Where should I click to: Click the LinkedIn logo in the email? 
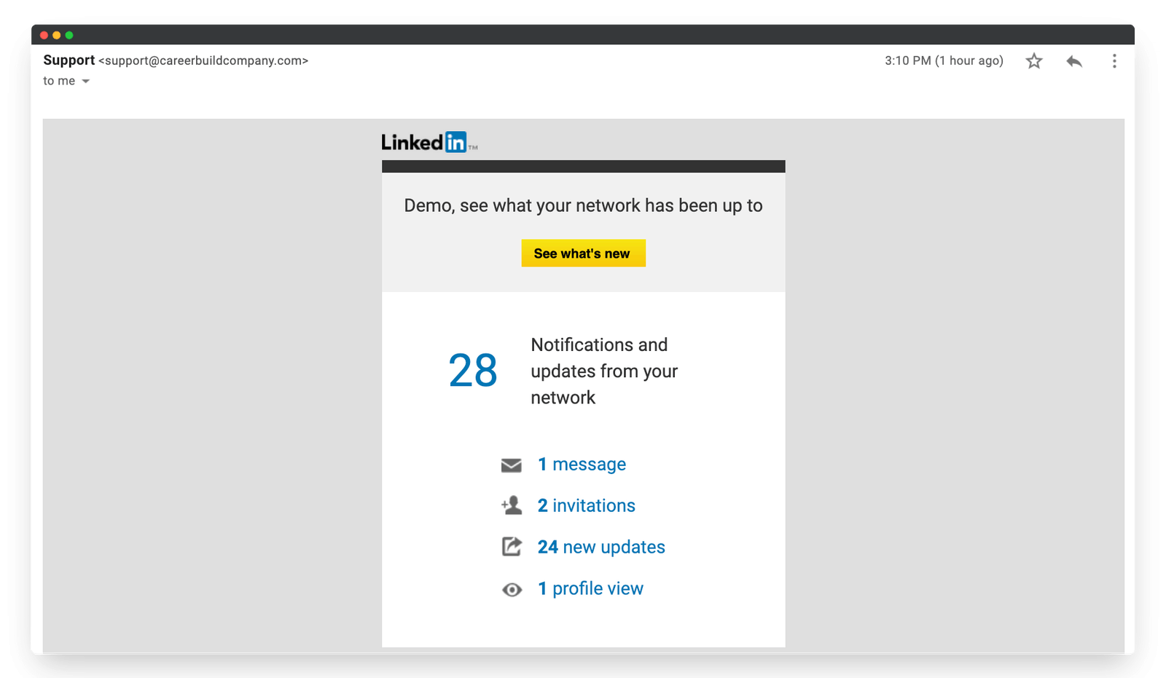(x=429, y=141)
